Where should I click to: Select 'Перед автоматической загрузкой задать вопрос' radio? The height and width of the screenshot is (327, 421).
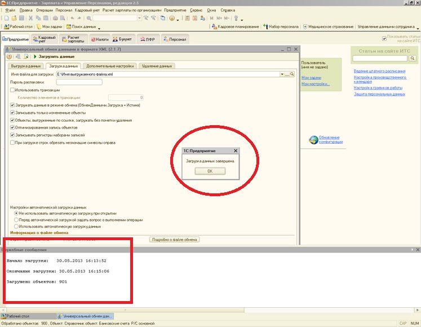[16, 220]
